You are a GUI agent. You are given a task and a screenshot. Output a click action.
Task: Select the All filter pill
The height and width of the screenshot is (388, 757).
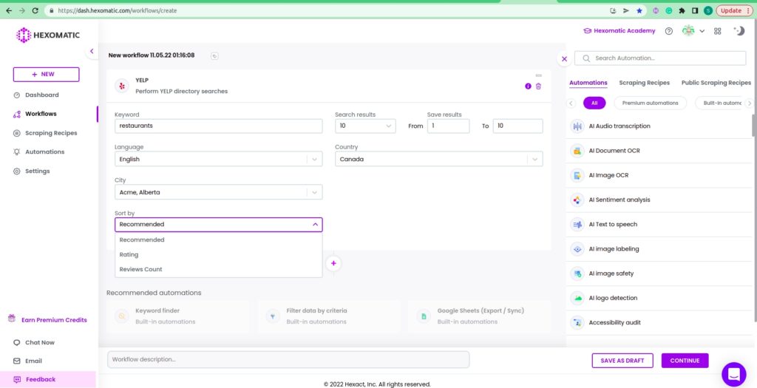pos(594,103)
